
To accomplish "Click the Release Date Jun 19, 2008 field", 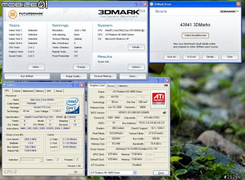I will pos(115,107).
